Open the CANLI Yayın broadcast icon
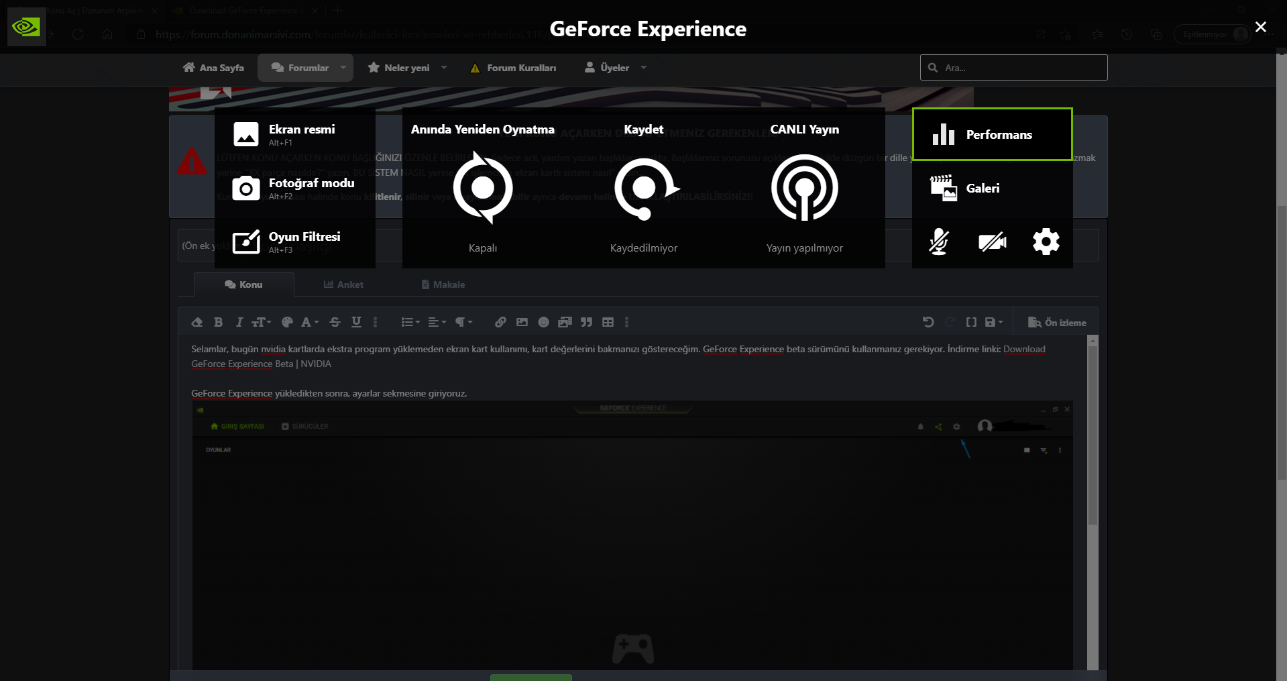This screenshot has height=681, width=1287. pos(805,188)
